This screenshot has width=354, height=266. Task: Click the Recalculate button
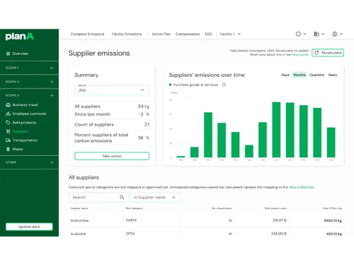(x=328, y=52)
